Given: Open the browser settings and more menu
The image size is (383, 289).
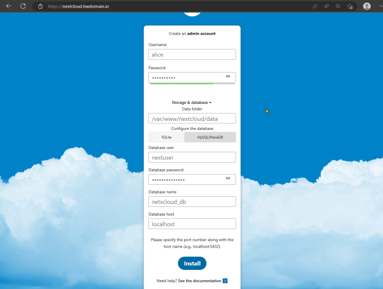Looking at the screenshot, I should point(380,6).
